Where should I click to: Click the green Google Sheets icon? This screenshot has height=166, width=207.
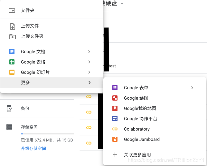coord(12,62)
